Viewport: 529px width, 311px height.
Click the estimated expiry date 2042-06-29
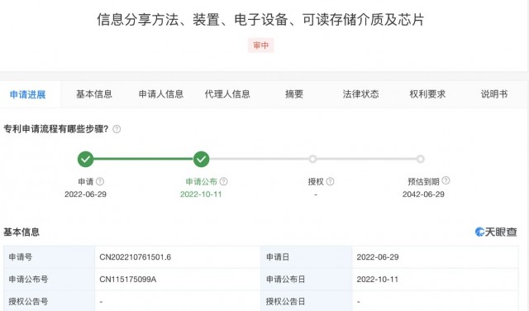(x=423, y=194)
